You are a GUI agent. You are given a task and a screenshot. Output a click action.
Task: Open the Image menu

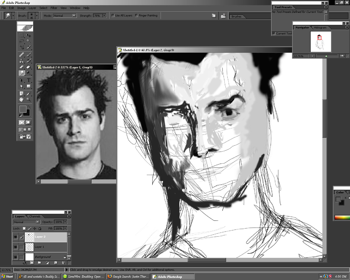(x=21, y=8)
